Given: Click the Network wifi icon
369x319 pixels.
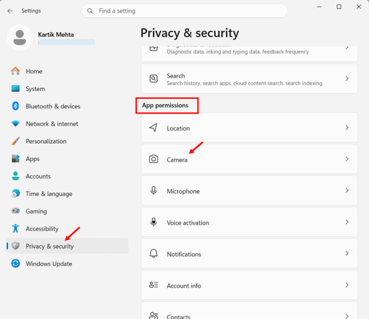Looking at the screenshot, I should click(15, 123).
